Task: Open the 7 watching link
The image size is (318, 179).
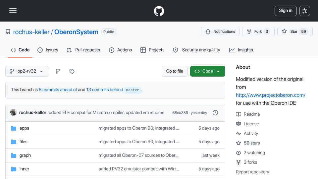Action: click(250, 152)
